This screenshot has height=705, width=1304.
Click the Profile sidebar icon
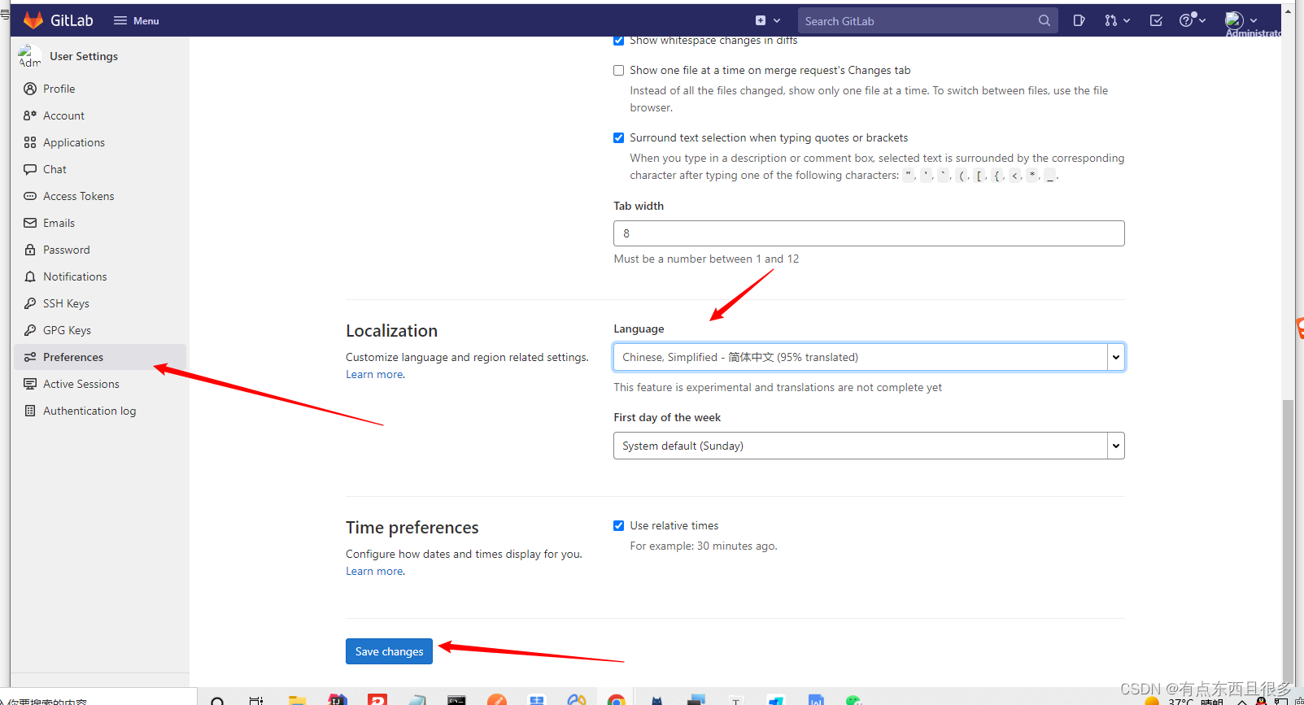[30, 89]
